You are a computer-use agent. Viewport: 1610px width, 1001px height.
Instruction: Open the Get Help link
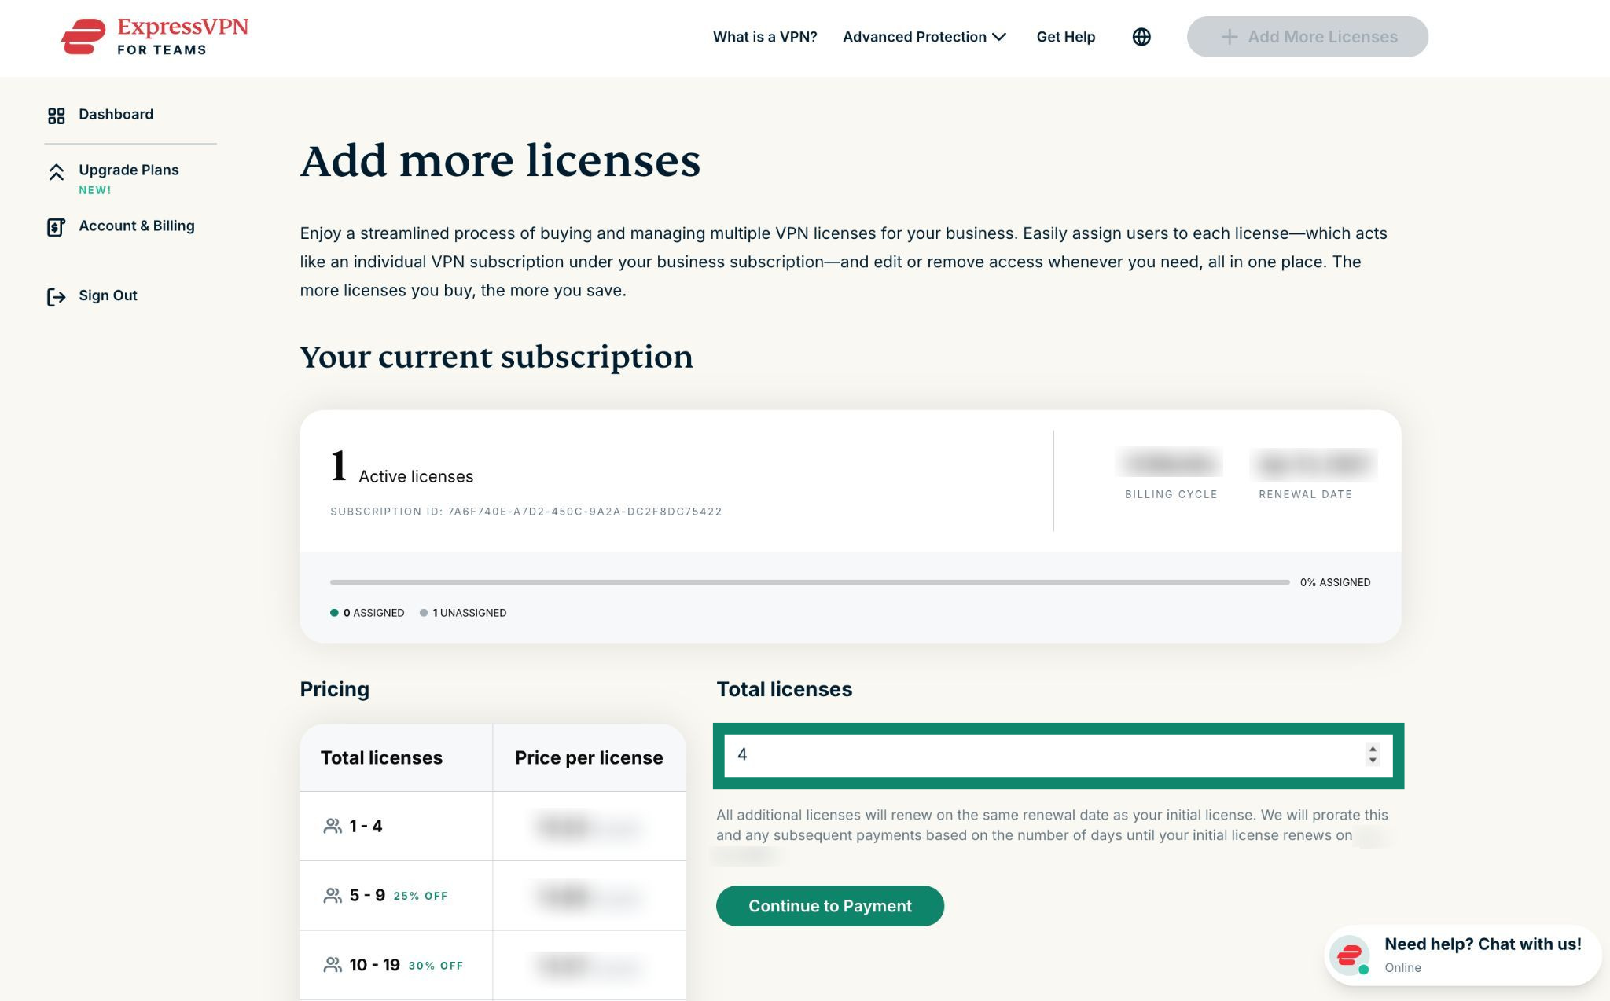1065,37
